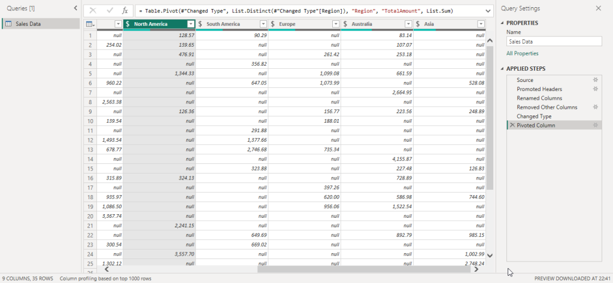Open settings gear for Pivoted Column step
Image resolution: width=613 pixels, height=283 pixels.
coord(596,125)
